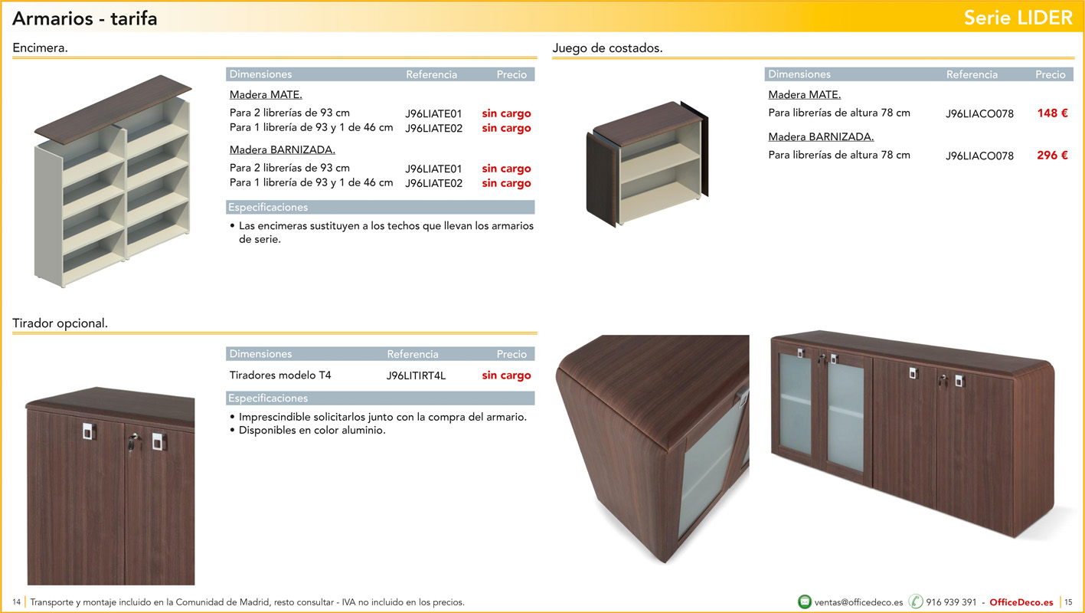Image resolution: width=1085 pixels, height=613 pixels.
Task: Click the Especificaciones header under Tirador opcional
Action: click(x=268, y=398)
